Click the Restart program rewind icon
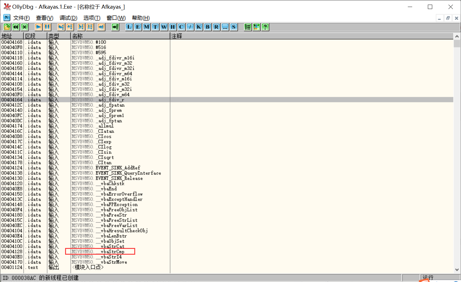This screenshot has width=461, height=282. coord(16,27)
